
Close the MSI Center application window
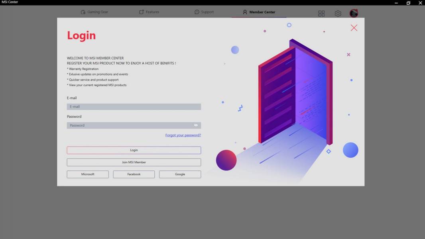420,3
